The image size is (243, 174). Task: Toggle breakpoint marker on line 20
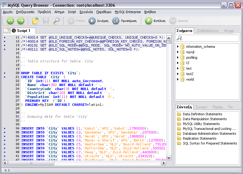[5, 73]
